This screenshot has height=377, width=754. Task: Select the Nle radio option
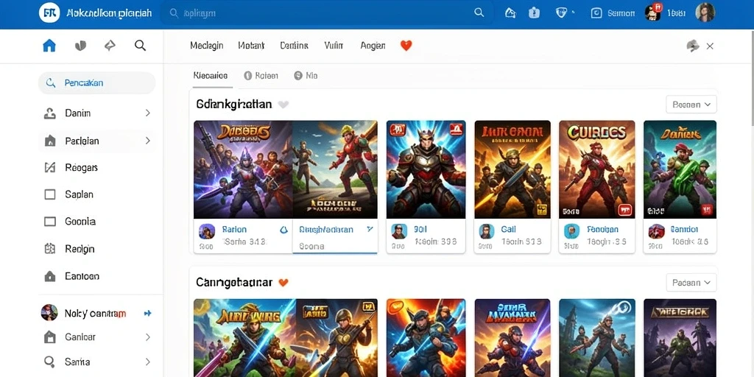tap(297, 76)
